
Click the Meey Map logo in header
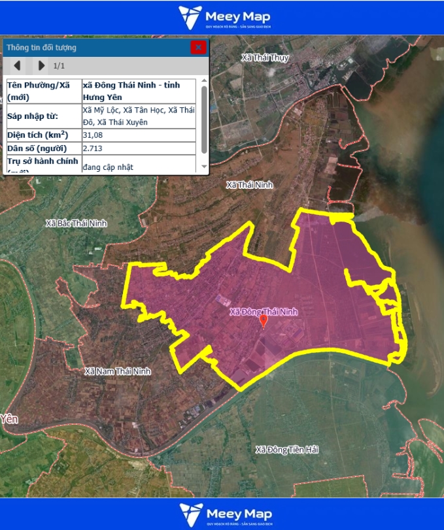coord(225,18)
